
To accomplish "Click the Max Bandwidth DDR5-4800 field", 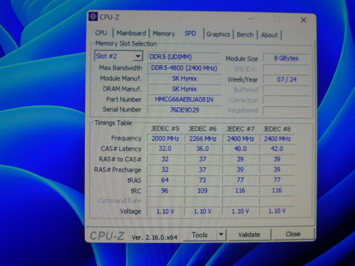I will (x=184, y=68).
